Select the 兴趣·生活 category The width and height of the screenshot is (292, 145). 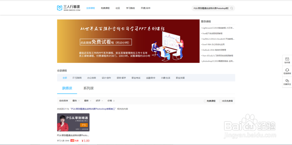tap(166, 78)
